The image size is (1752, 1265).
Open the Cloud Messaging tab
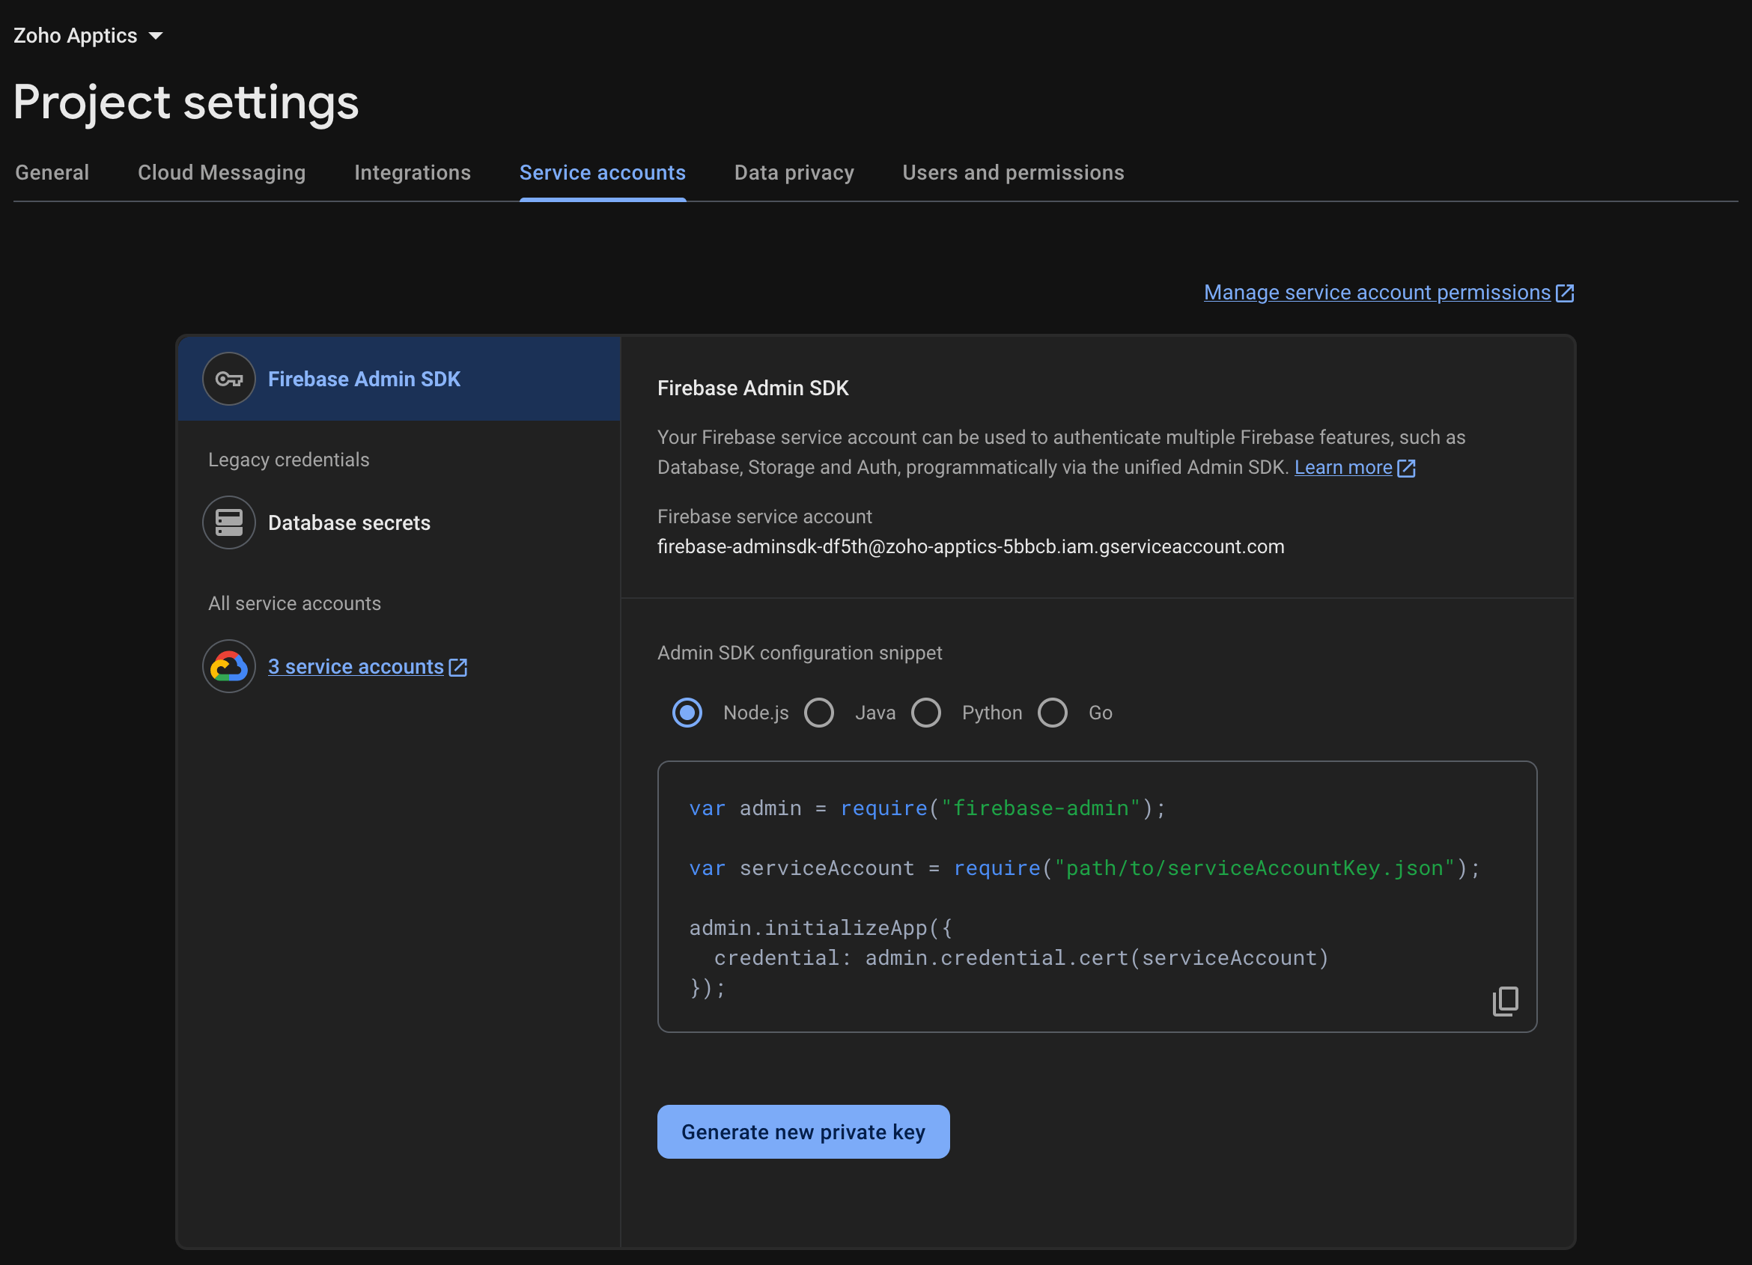click(x=222, y=172)
